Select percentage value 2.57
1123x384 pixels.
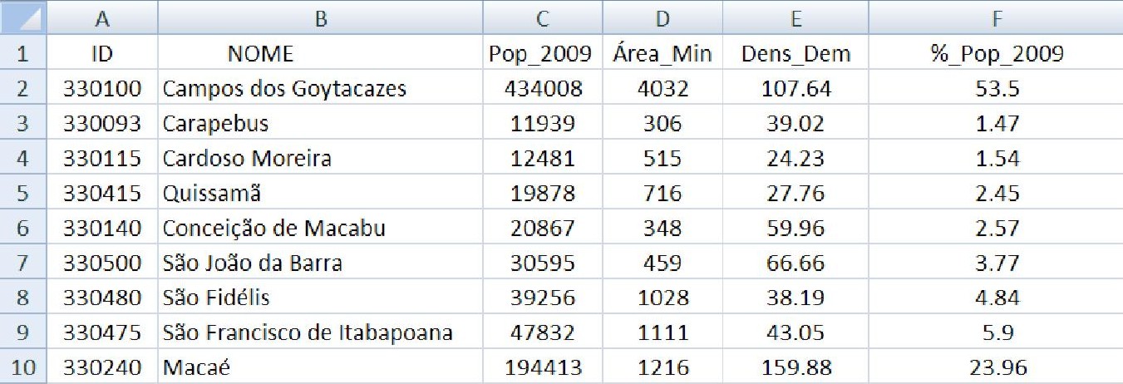996,228
